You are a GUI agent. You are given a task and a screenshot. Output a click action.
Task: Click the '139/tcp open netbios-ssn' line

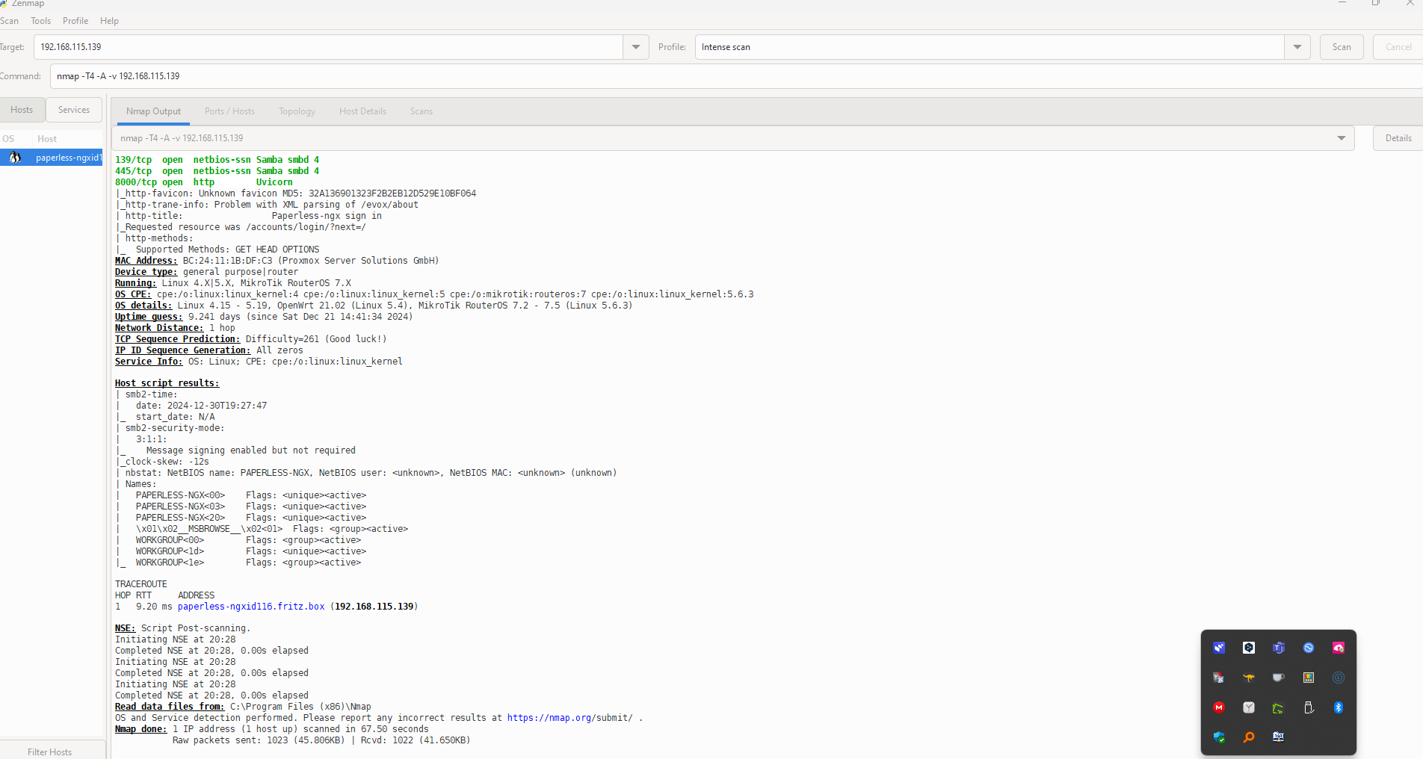tap(217, 160)
